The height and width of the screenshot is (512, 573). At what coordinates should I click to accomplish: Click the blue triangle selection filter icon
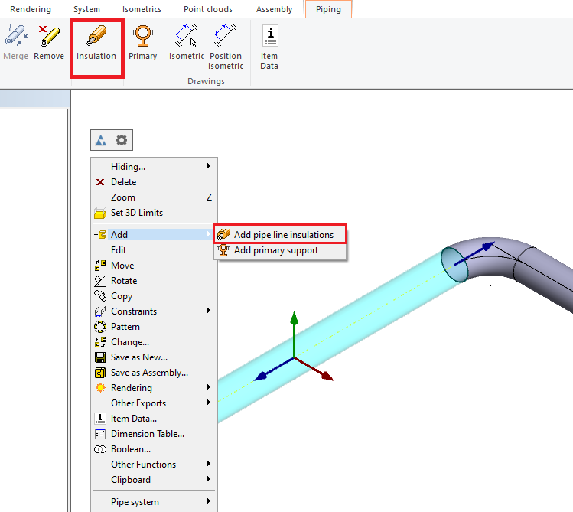point(101,140)
